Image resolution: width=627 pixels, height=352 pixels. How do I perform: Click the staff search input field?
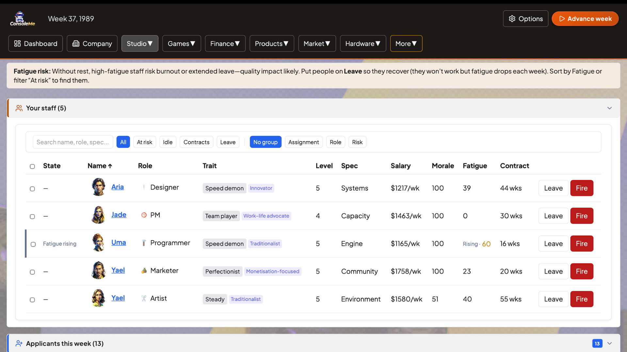(x=72, y=142)
